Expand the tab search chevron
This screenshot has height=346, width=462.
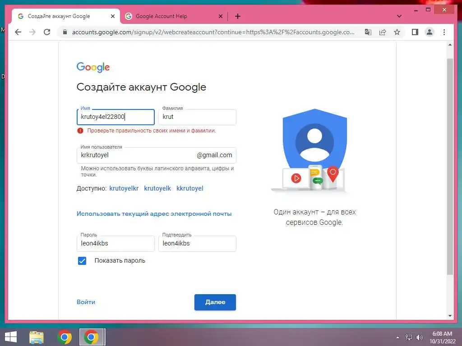click(x=399, y=16)
